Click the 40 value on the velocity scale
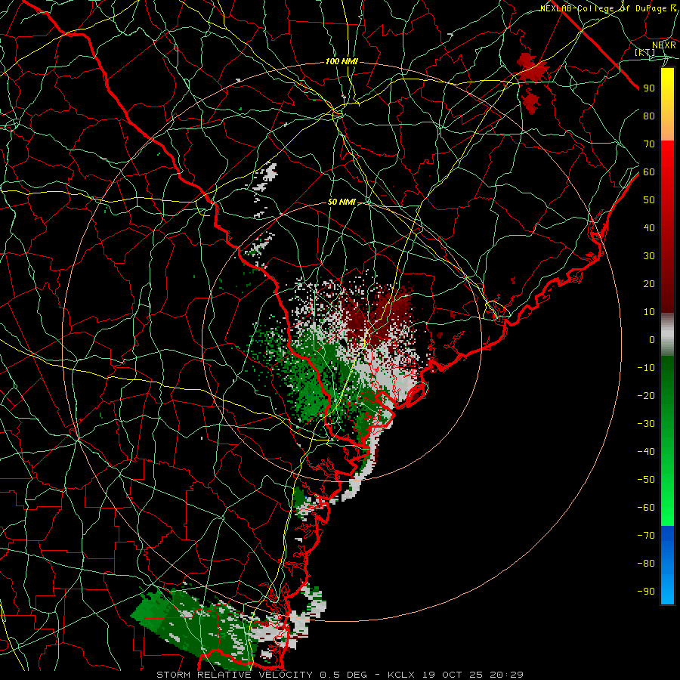Viewport: 680px width, 680px height. (649, 228)
